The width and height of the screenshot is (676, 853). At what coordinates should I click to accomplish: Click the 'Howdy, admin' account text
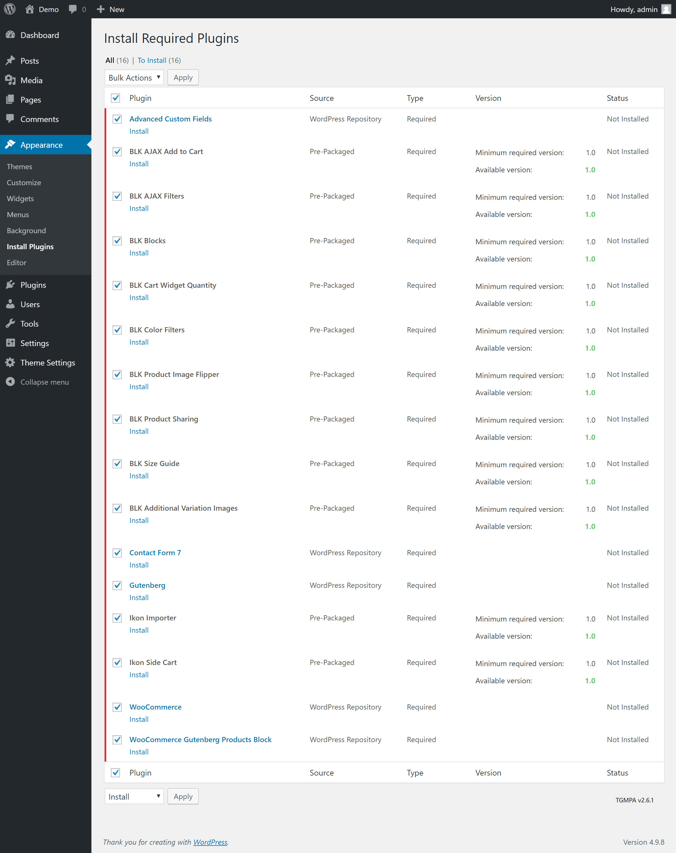tap(634, 9)
